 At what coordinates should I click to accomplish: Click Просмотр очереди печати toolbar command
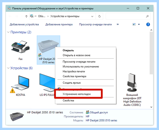coord(95,24)
